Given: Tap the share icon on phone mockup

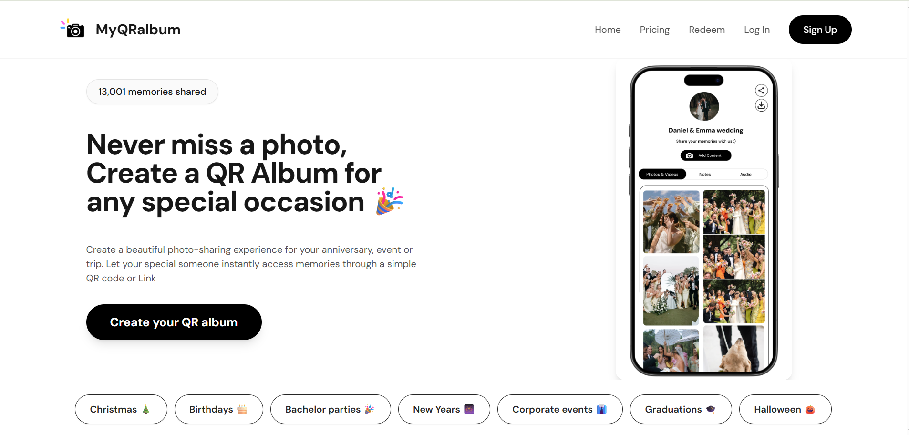Looking at the screenshot, I should [761, 90].
